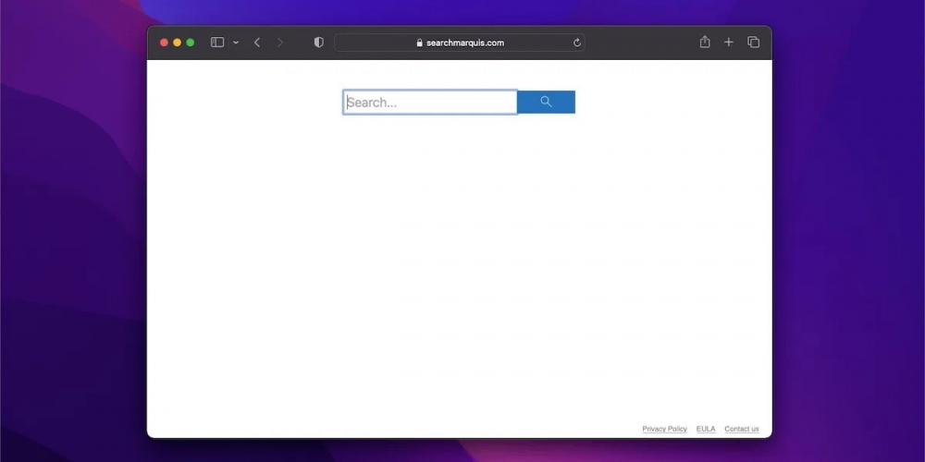
Task: Go forward to the next page
Action: [x=280, y=43]
